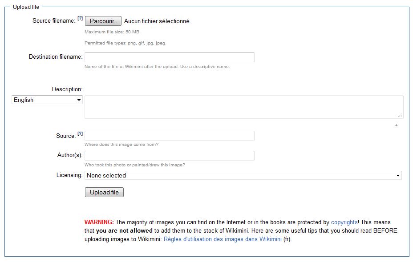Focus the Destination filename field
The height and width of the screenshot is (262, 413).
click(170, 57)
